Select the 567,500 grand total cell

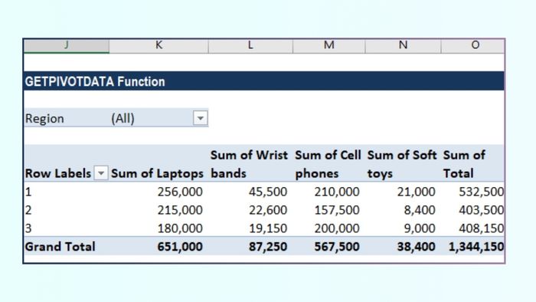[328, 246]
